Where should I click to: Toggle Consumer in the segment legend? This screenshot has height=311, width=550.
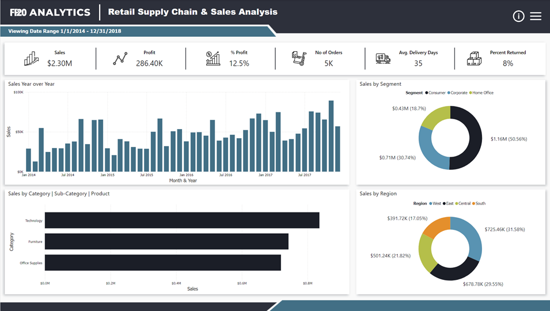[437, 93]
